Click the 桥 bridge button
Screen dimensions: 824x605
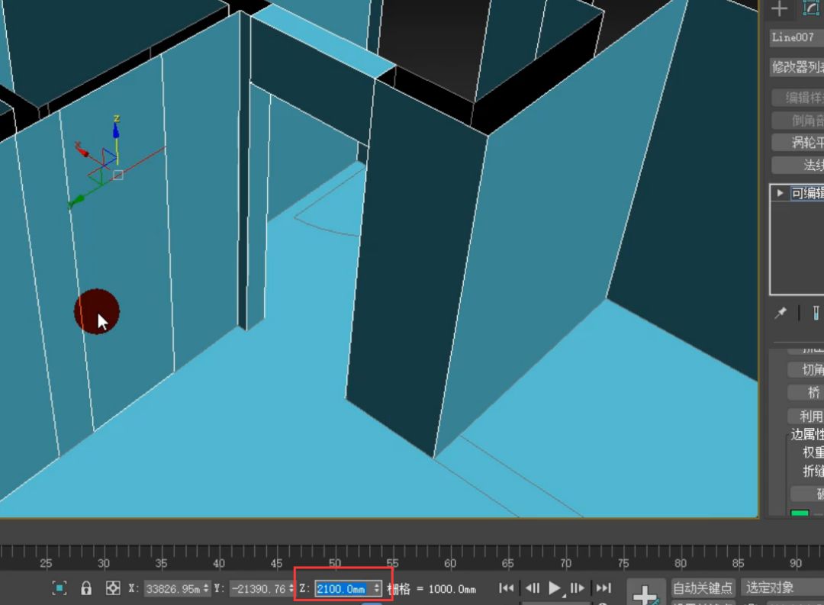pos(806,392)
